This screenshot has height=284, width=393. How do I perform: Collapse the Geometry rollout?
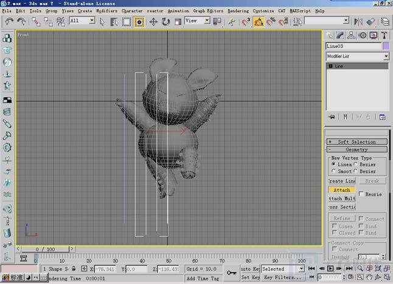point(357,149)
